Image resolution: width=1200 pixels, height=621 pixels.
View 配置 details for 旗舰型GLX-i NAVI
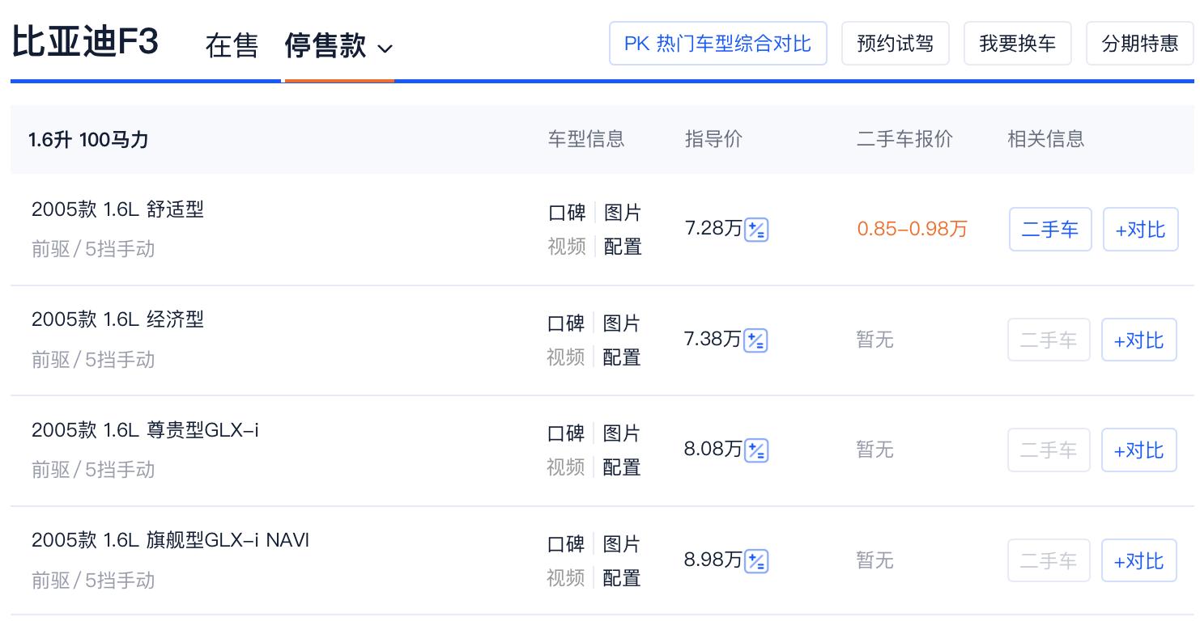pos(622,578)
